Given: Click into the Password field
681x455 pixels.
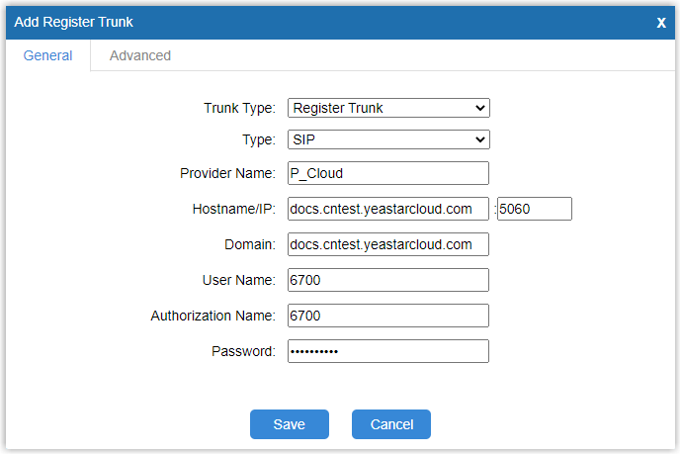Looking at the screenshot, I should pos(388,351).
